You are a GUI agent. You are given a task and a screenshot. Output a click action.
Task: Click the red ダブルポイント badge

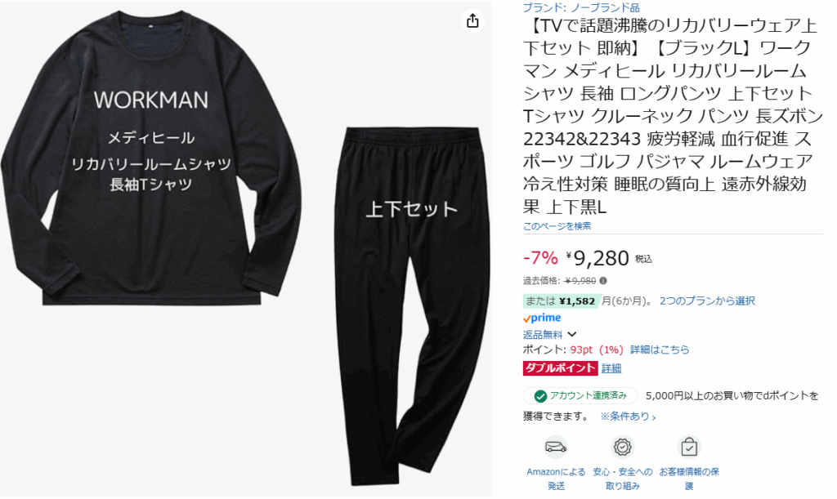[561, 368]
